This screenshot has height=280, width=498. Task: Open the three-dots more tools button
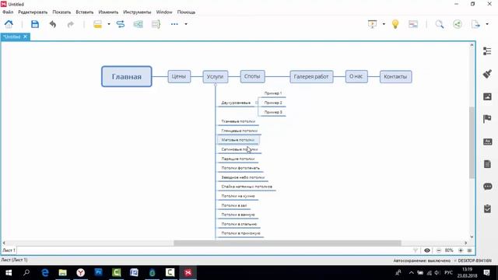[174, 24]
